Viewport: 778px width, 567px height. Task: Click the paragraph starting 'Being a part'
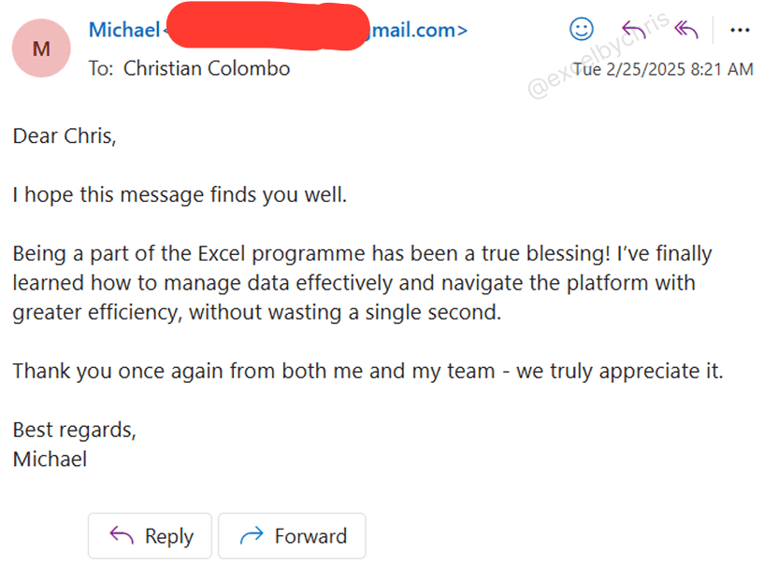tap(362, 254)
